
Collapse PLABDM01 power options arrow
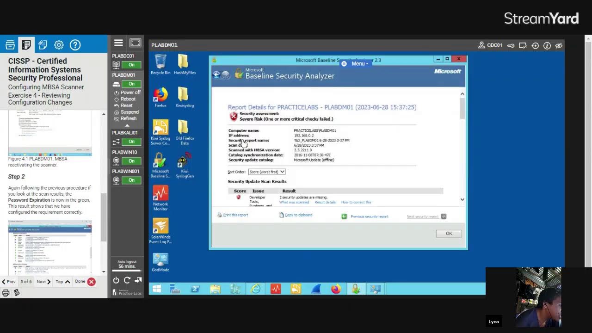(x=127, y=125)
